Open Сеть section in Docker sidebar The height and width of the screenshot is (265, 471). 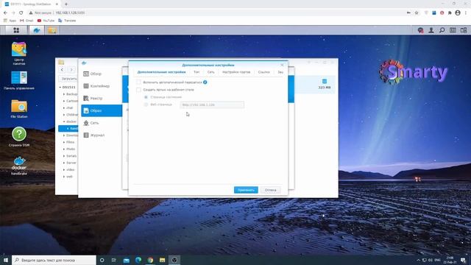[x=102, y=123]
